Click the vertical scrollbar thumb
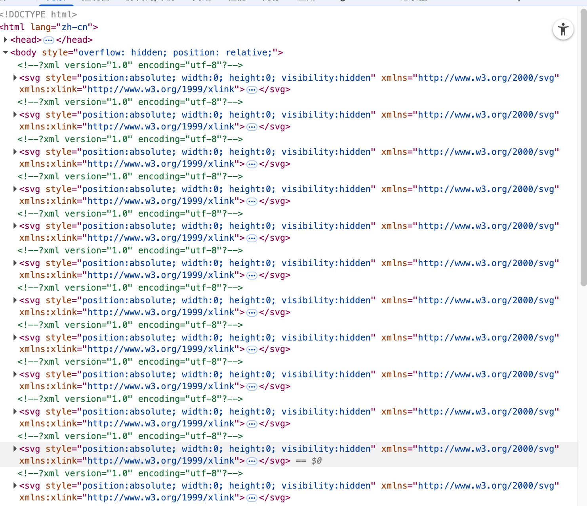The image size is (587, 506). point(583,146)
